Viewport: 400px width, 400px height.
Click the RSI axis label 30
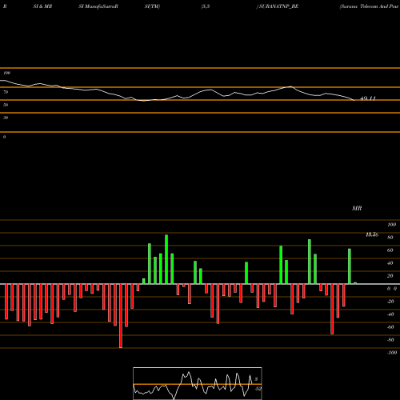pyautogui.click(x=6, y=118)
